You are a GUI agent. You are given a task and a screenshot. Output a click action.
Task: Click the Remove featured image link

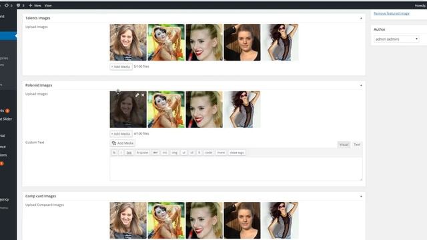pos(392,13)
